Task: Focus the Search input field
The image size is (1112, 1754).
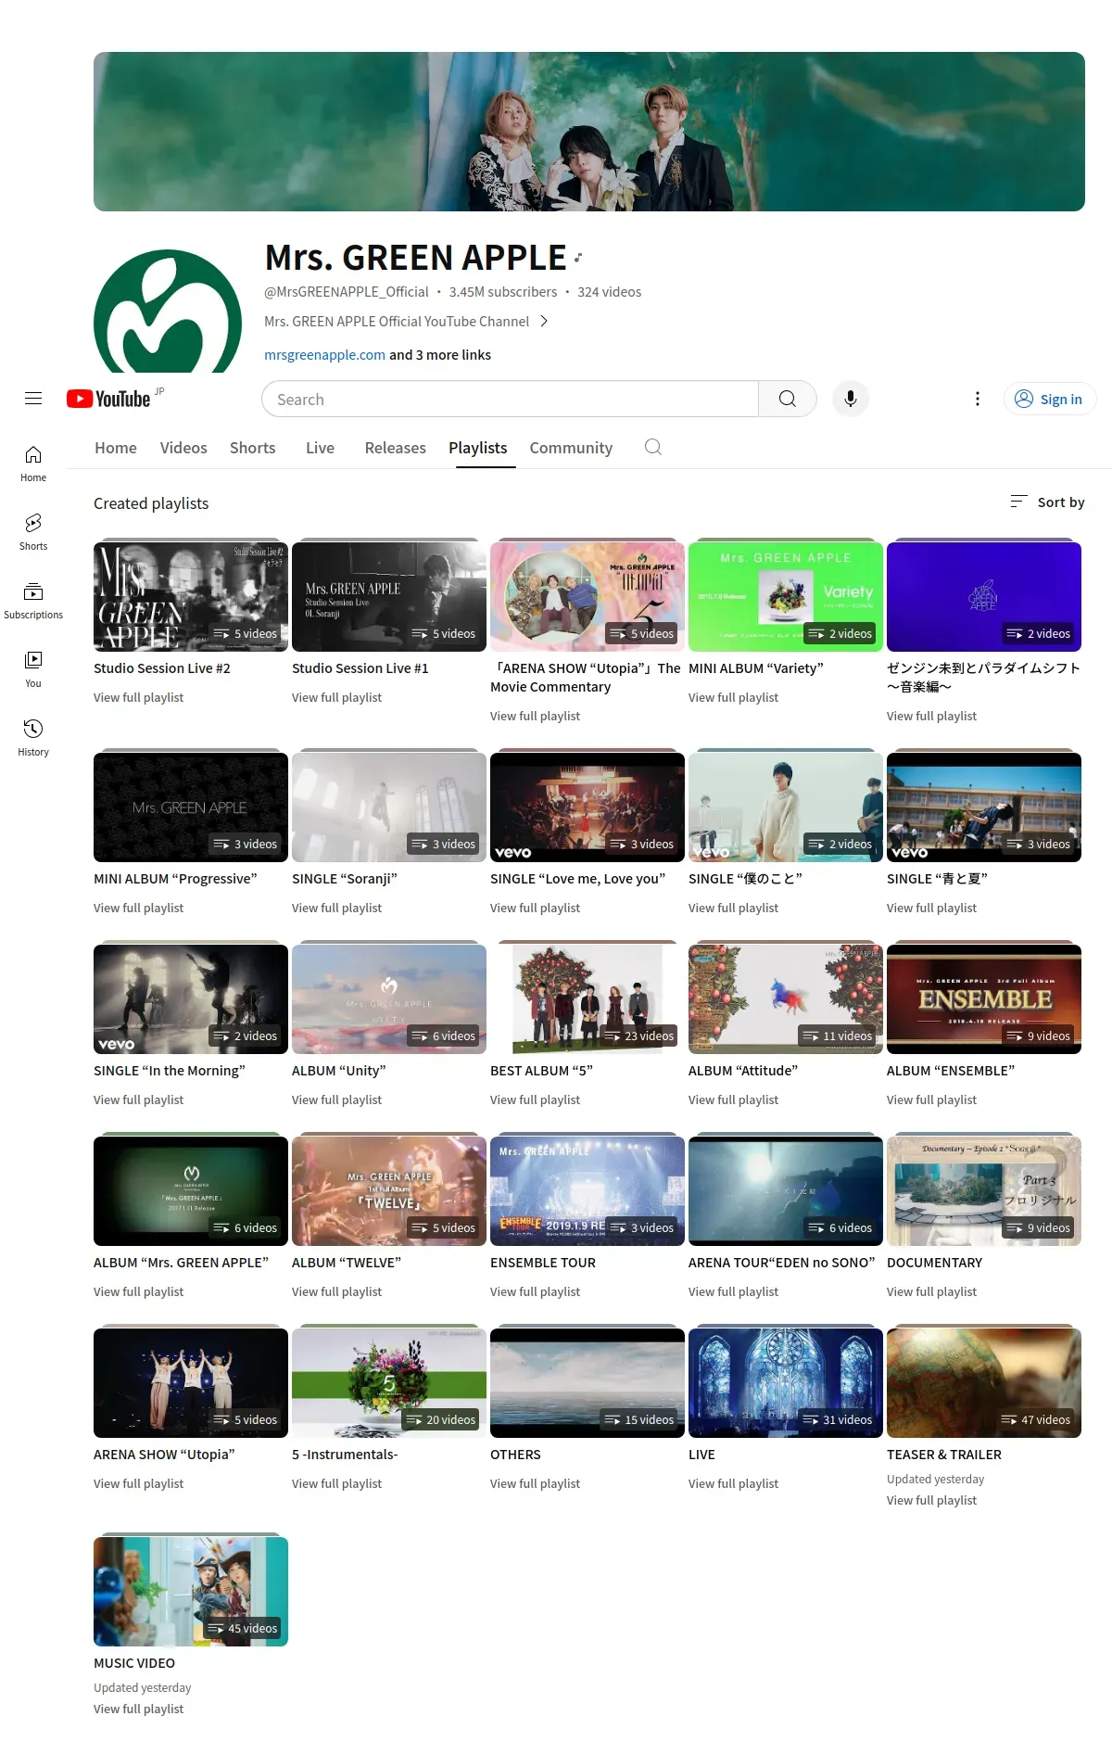Action: coord(510,399)
